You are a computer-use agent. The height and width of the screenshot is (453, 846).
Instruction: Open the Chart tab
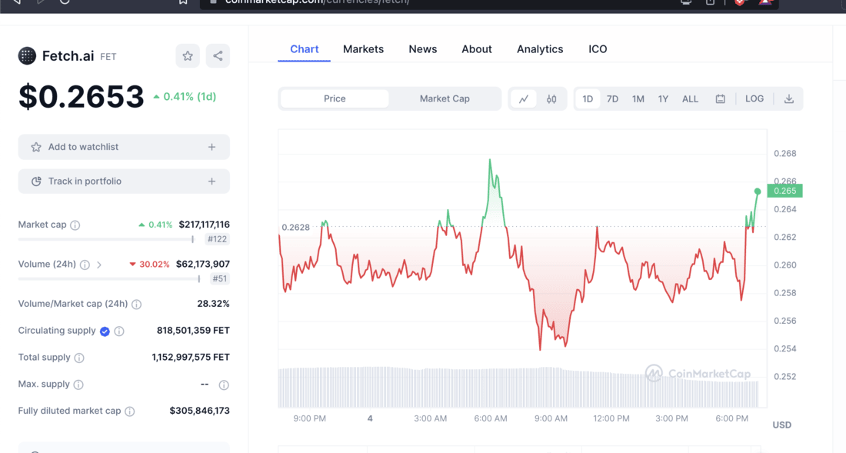[x=305, y=49]
